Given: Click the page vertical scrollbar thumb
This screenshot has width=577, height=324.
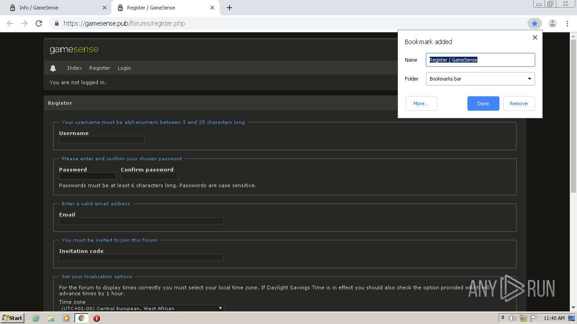Looking at the screenshot, I should pos(573,115).
